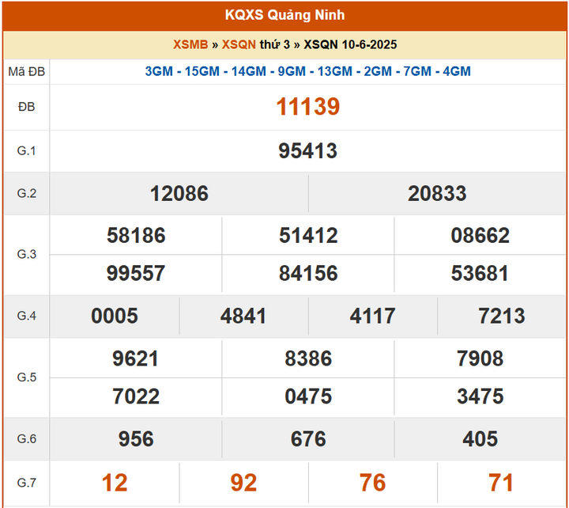Select the G.4 number 4841
Screen dimensions: 569x508
[x=243, y=316]
